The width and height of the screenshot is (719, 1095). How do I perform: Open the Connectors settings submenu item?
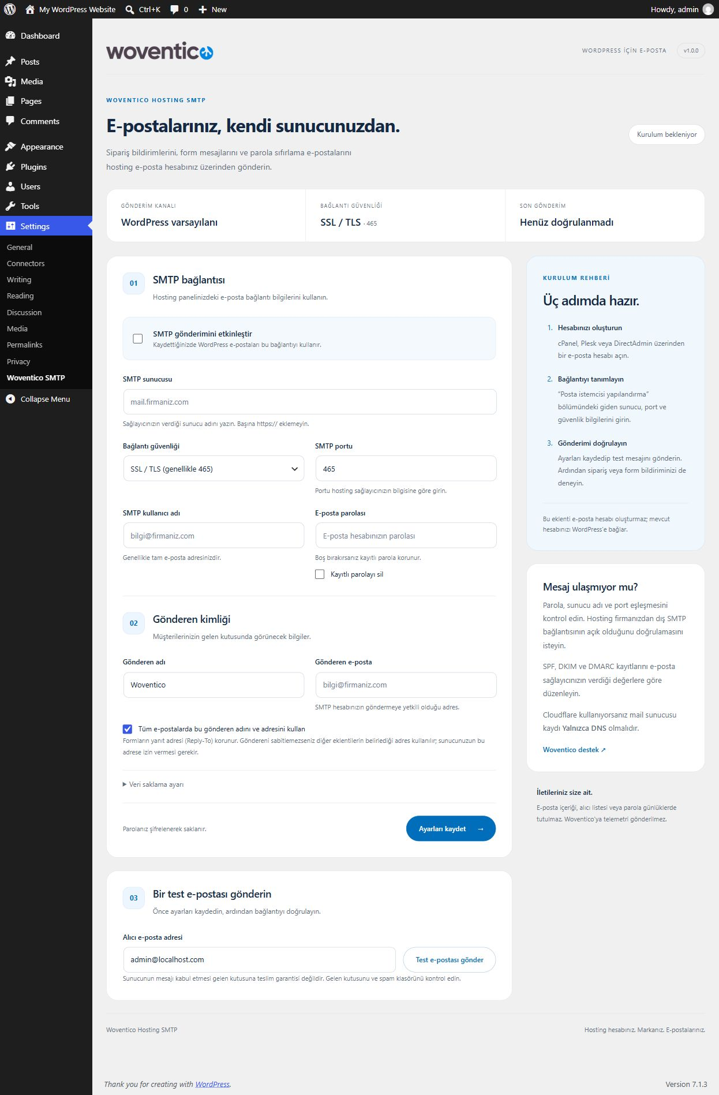(25, 263)
